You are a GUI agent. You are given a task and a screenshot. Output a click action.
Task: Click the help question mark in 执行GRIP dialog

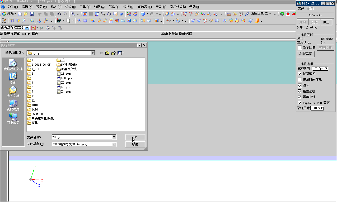point(139,45)
